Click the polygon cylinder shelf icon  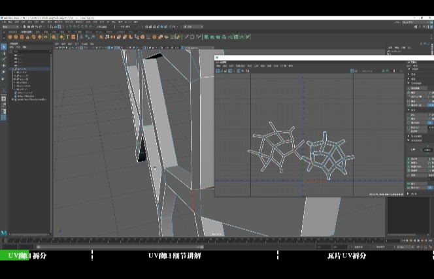[22, 37]
